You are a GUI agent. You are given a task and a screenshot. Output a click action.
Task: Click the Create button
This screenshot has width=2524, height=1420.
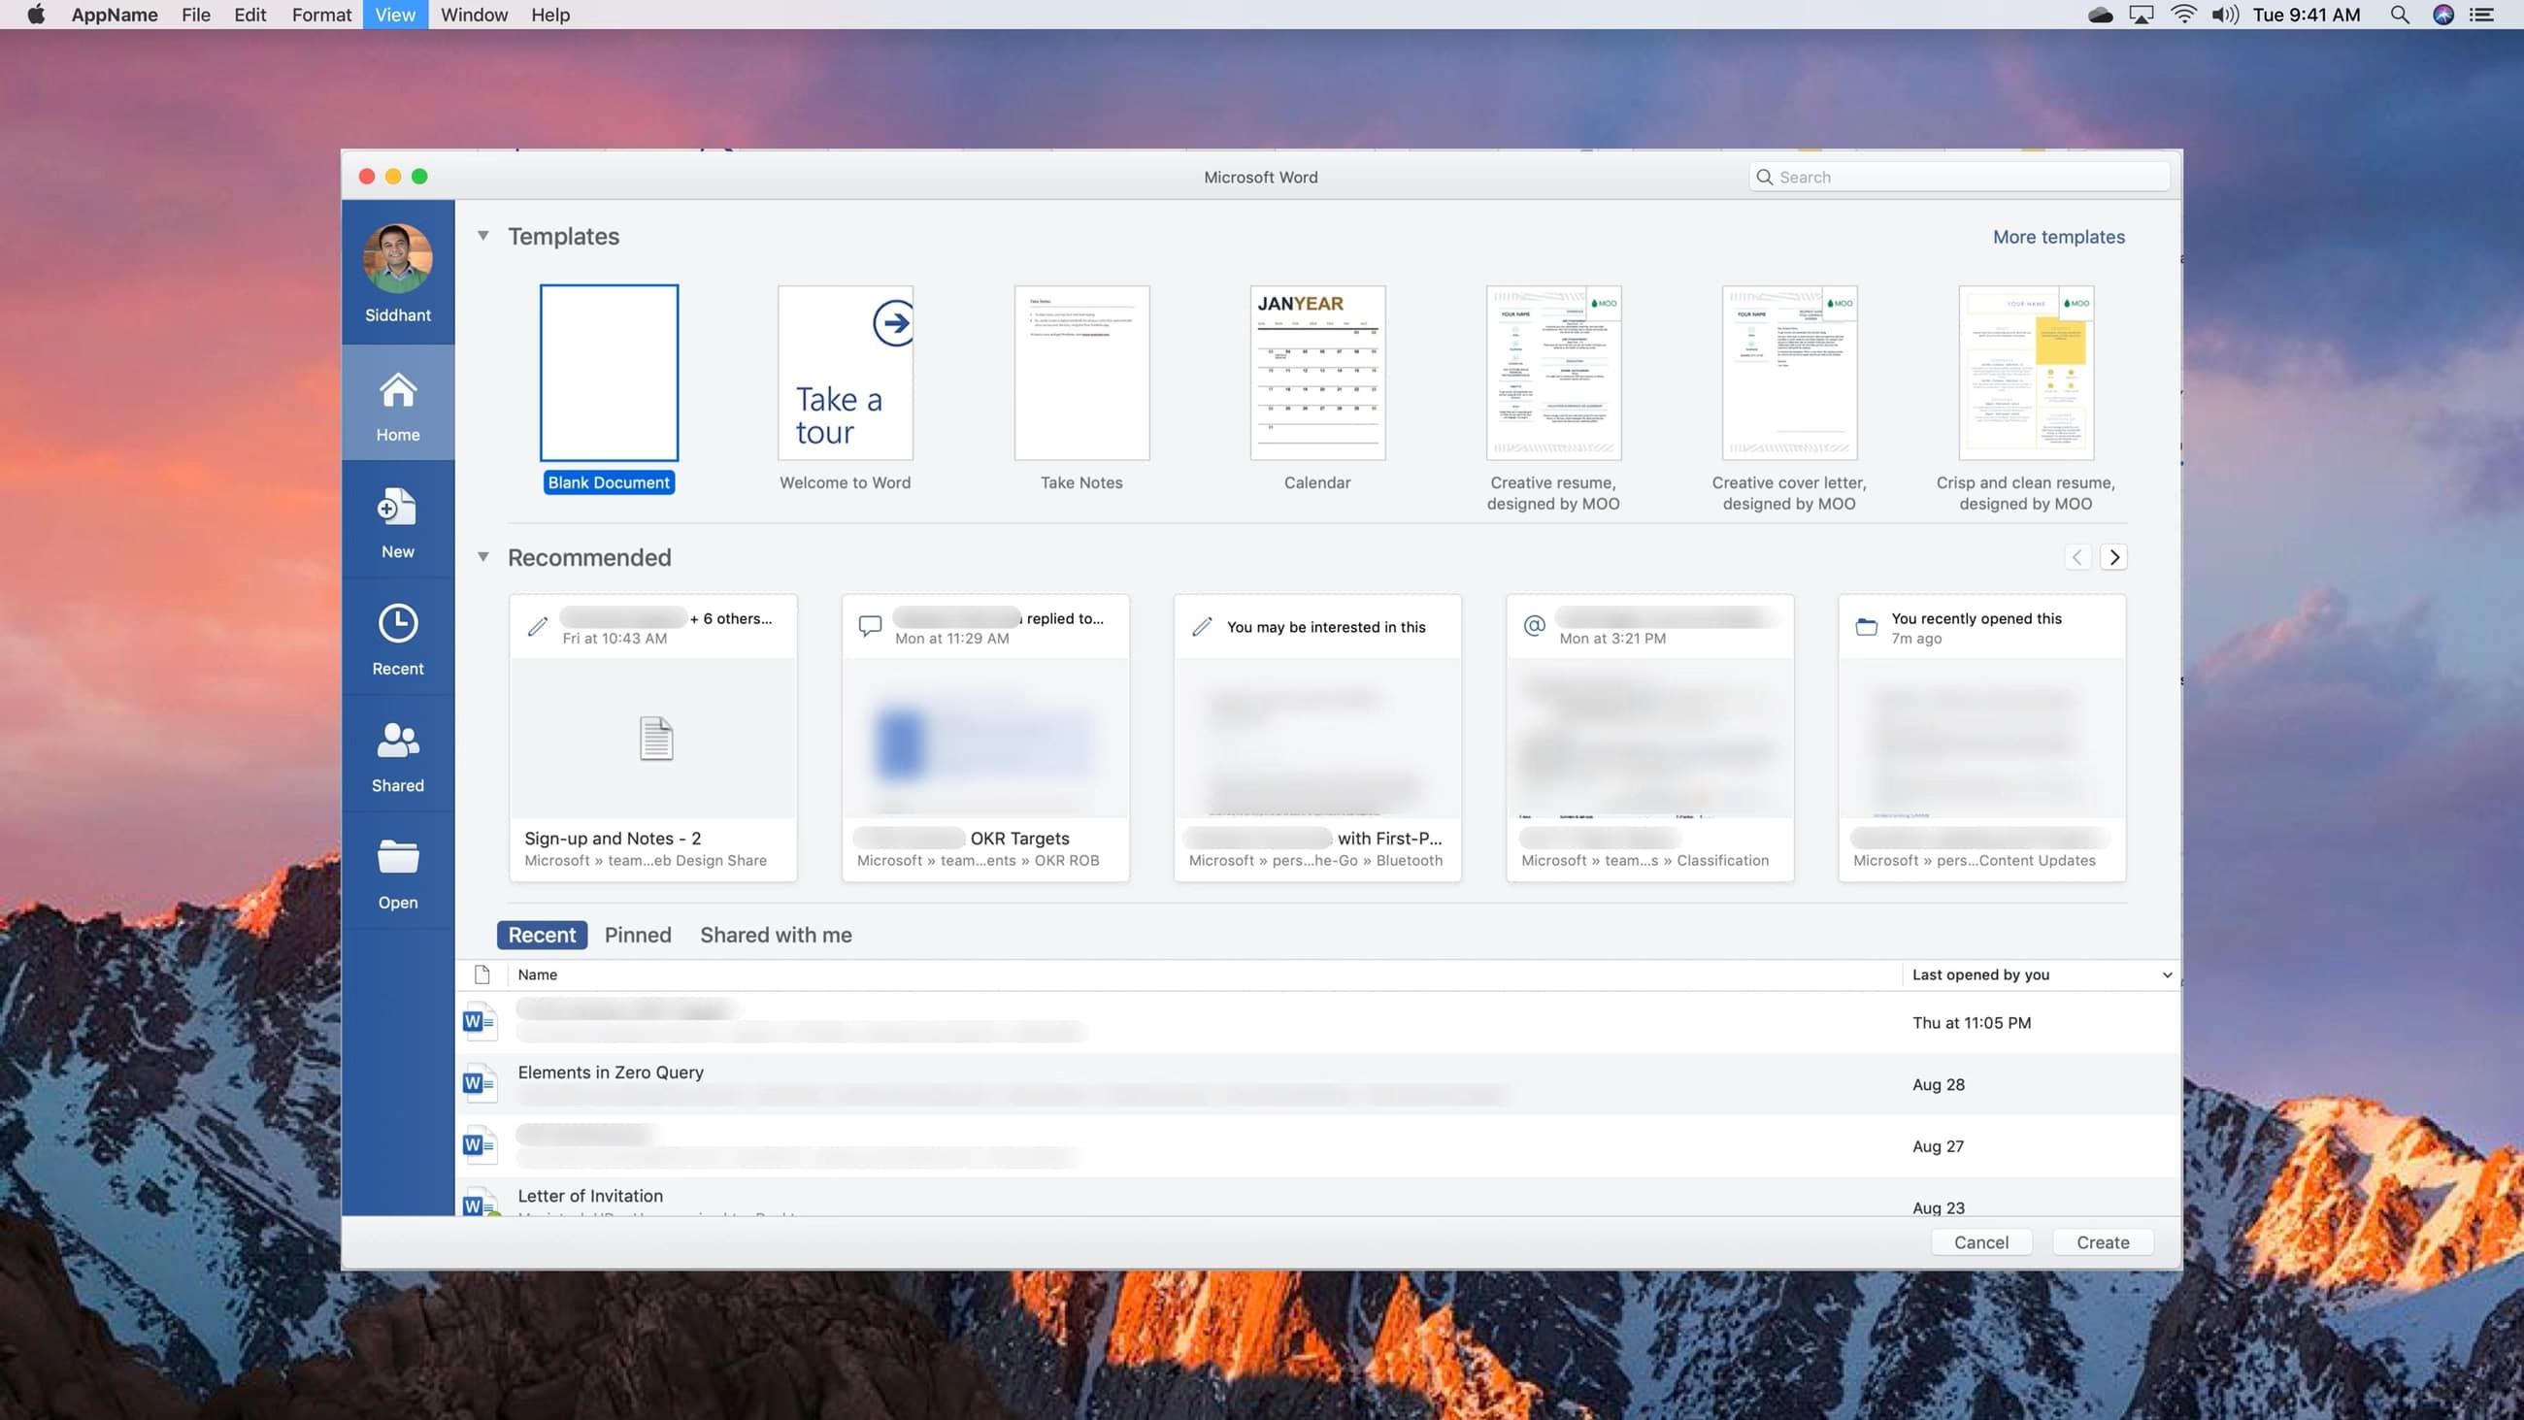point(2102,1241)
